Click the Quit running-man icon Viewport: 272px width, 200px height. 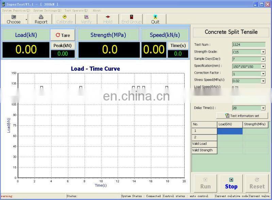(x=155, y=19)
